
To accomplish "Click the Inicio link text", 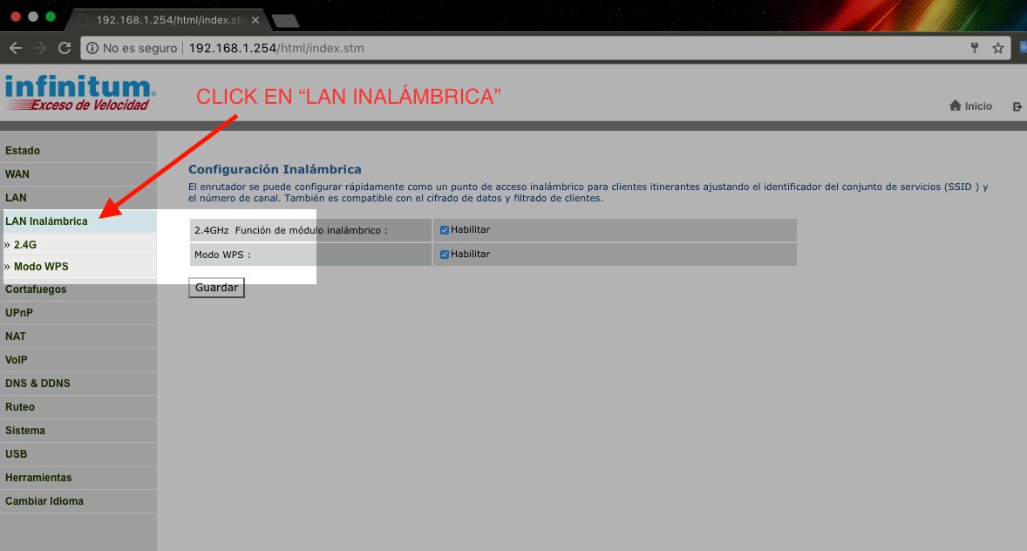I will 978,106.
